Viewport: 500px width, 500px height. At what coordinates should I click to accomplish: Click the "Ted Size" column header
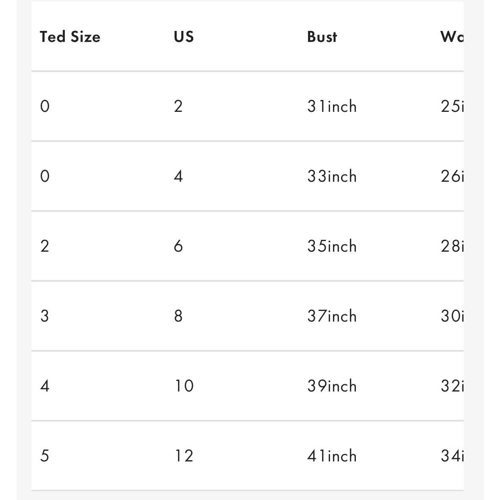coord(70,37)
